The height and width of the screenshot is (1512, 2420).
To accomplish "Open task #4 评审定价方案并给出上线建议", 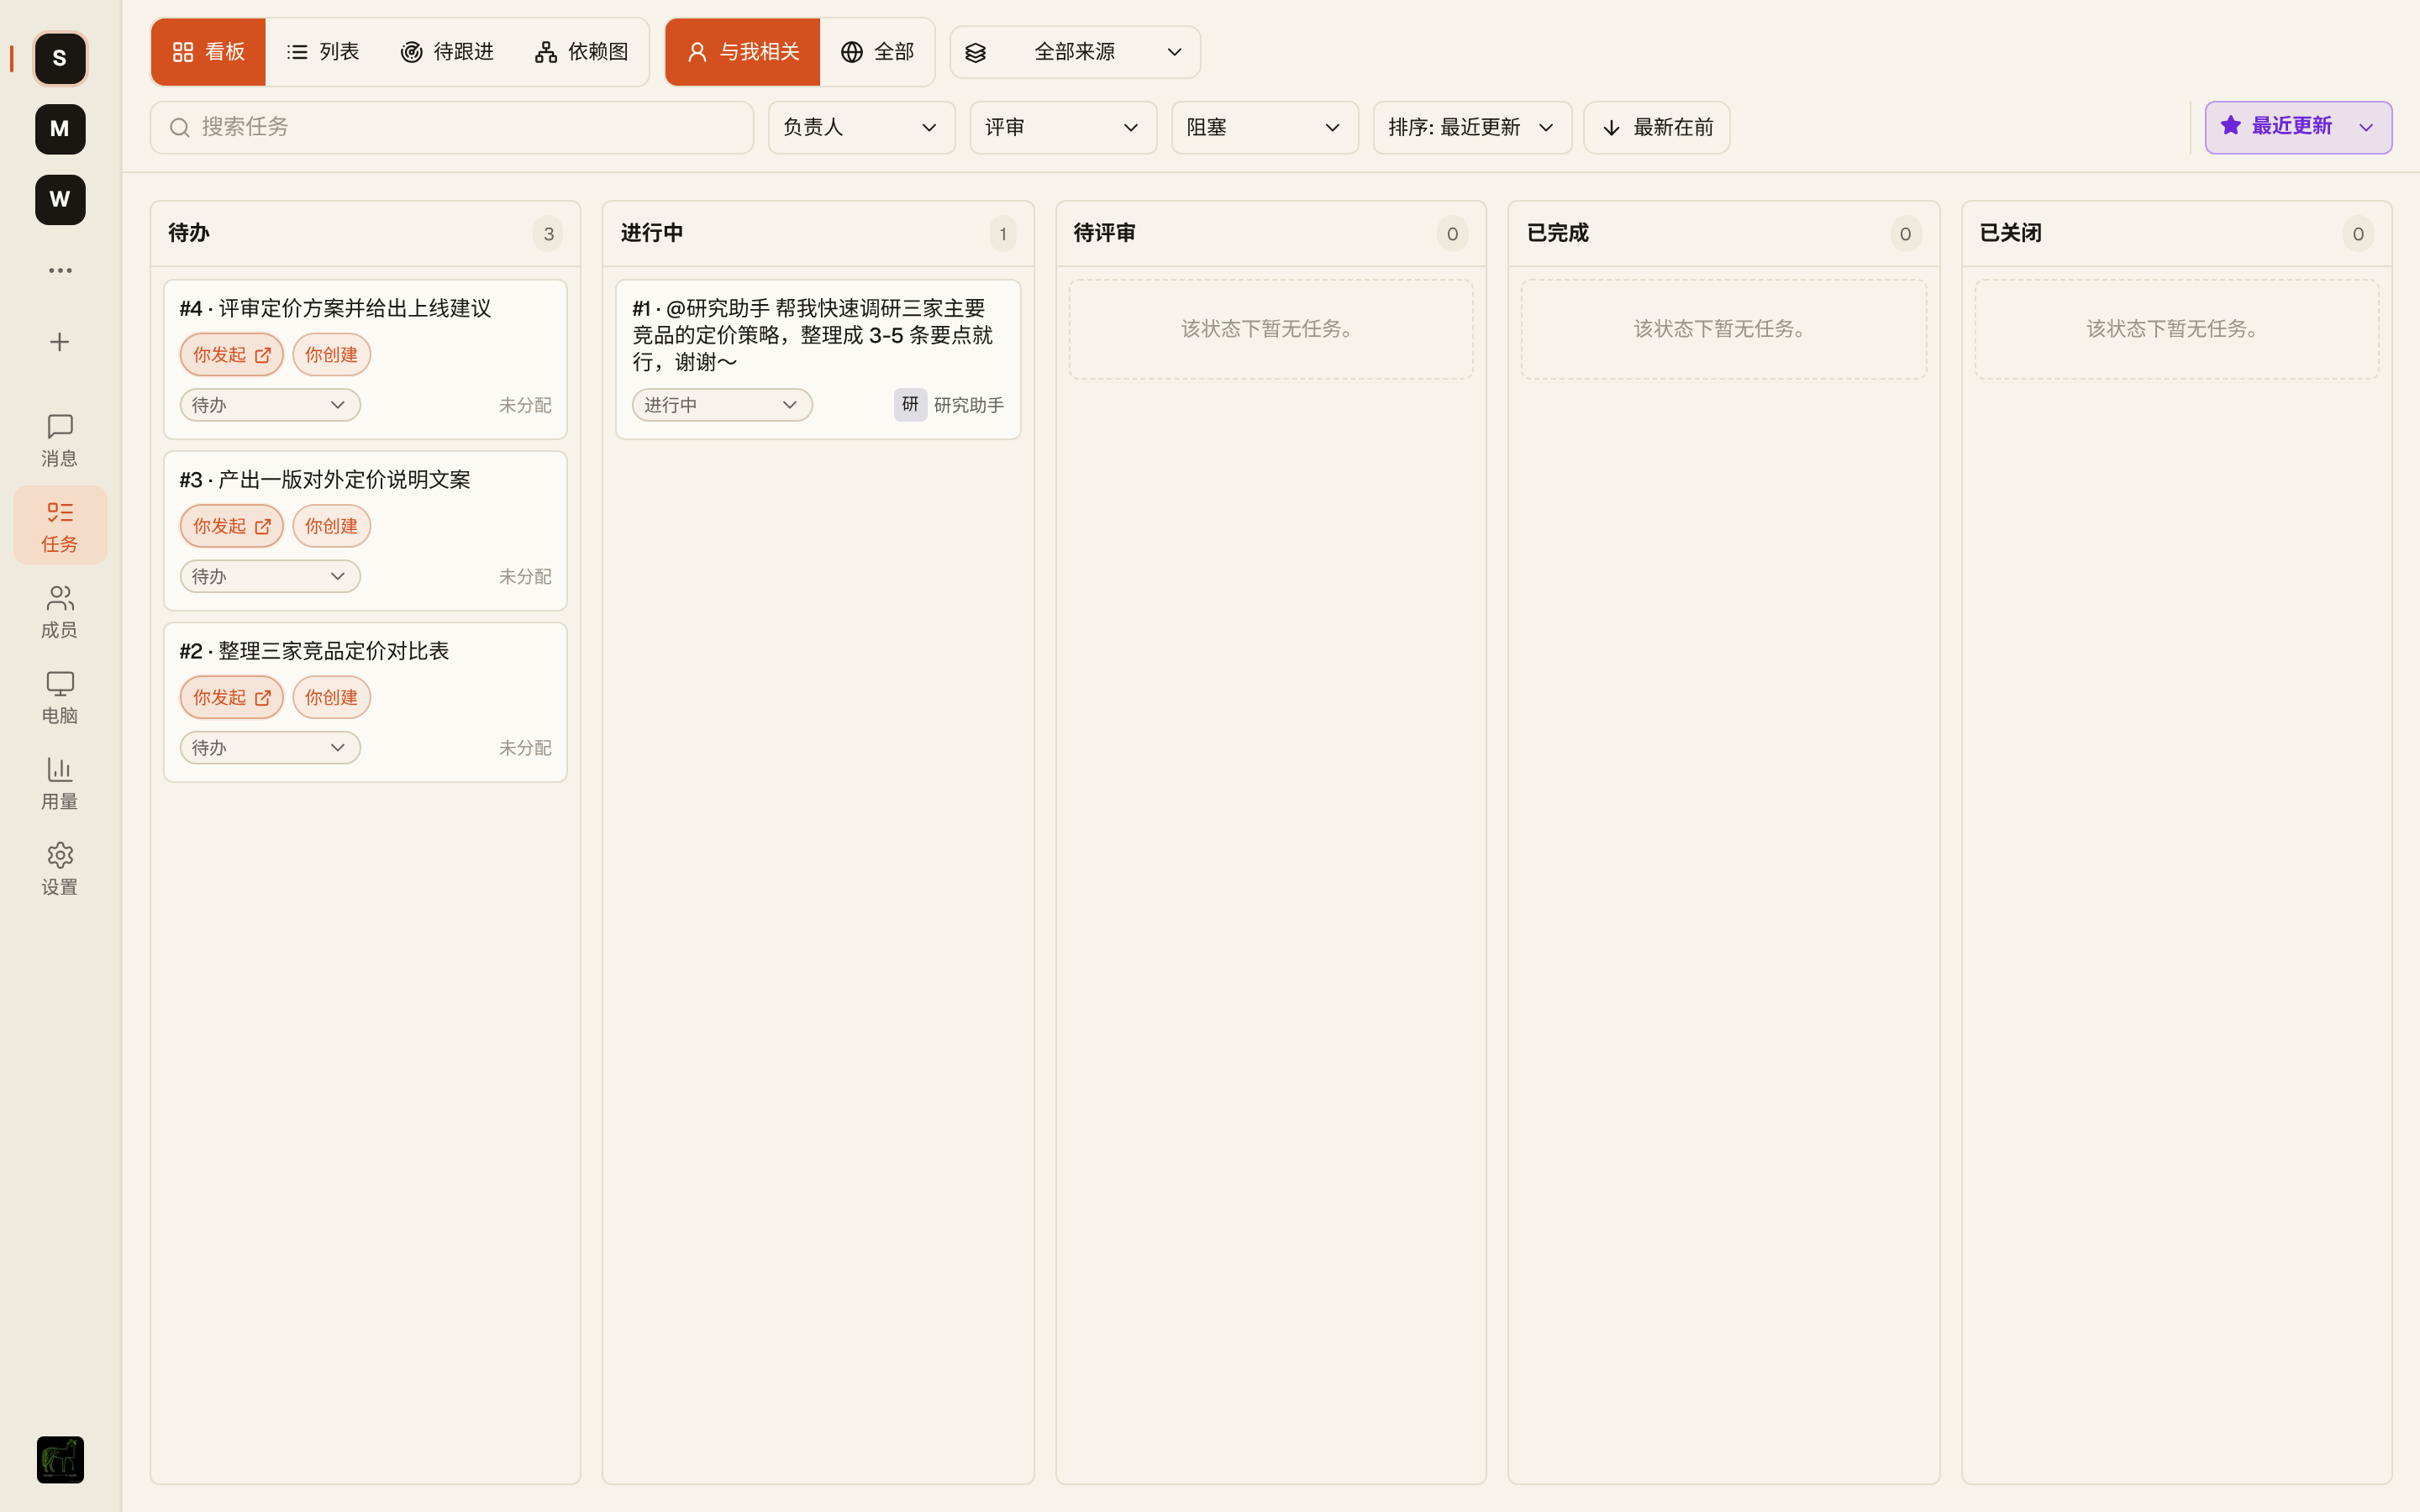I will (x=335, y=308).
